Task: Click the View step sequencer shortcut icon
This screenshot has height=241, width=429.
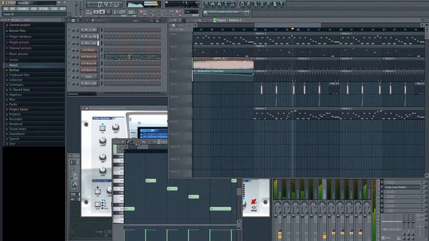Action: pyautogui.click(x=212, y=4)
